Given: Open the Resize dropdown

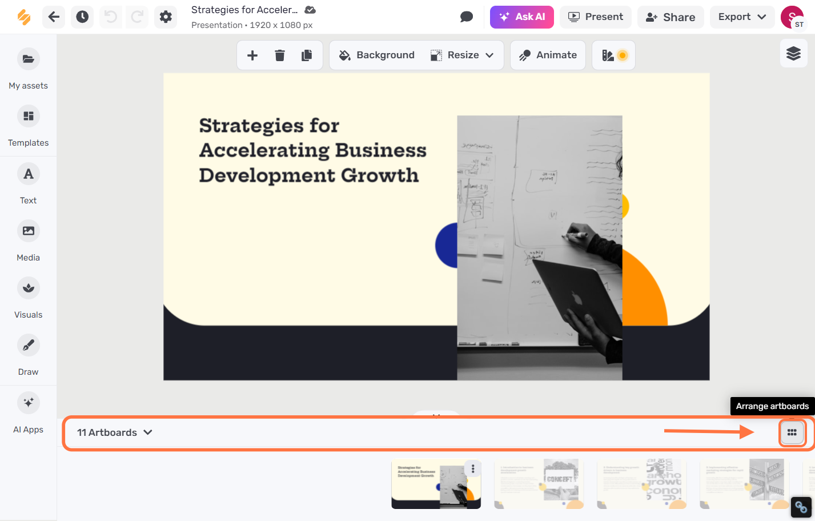Looking at the screenshot, I should click(462, 55).
